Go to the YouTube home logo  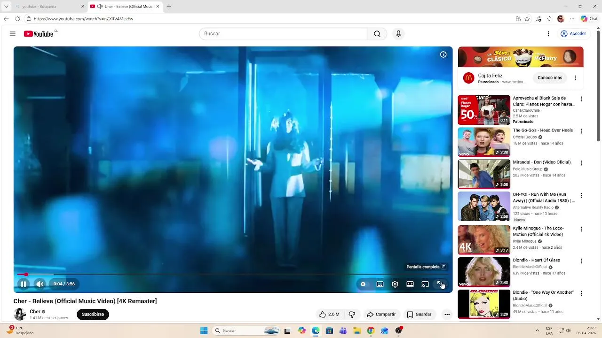pyautogui.click(x=39, y=34)
